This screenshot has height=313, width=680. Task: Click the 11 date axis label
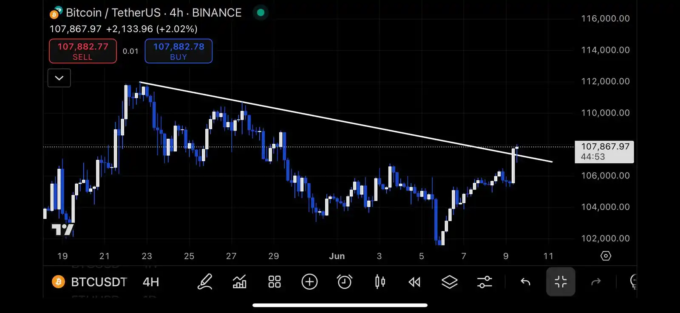tap(548, 256)
